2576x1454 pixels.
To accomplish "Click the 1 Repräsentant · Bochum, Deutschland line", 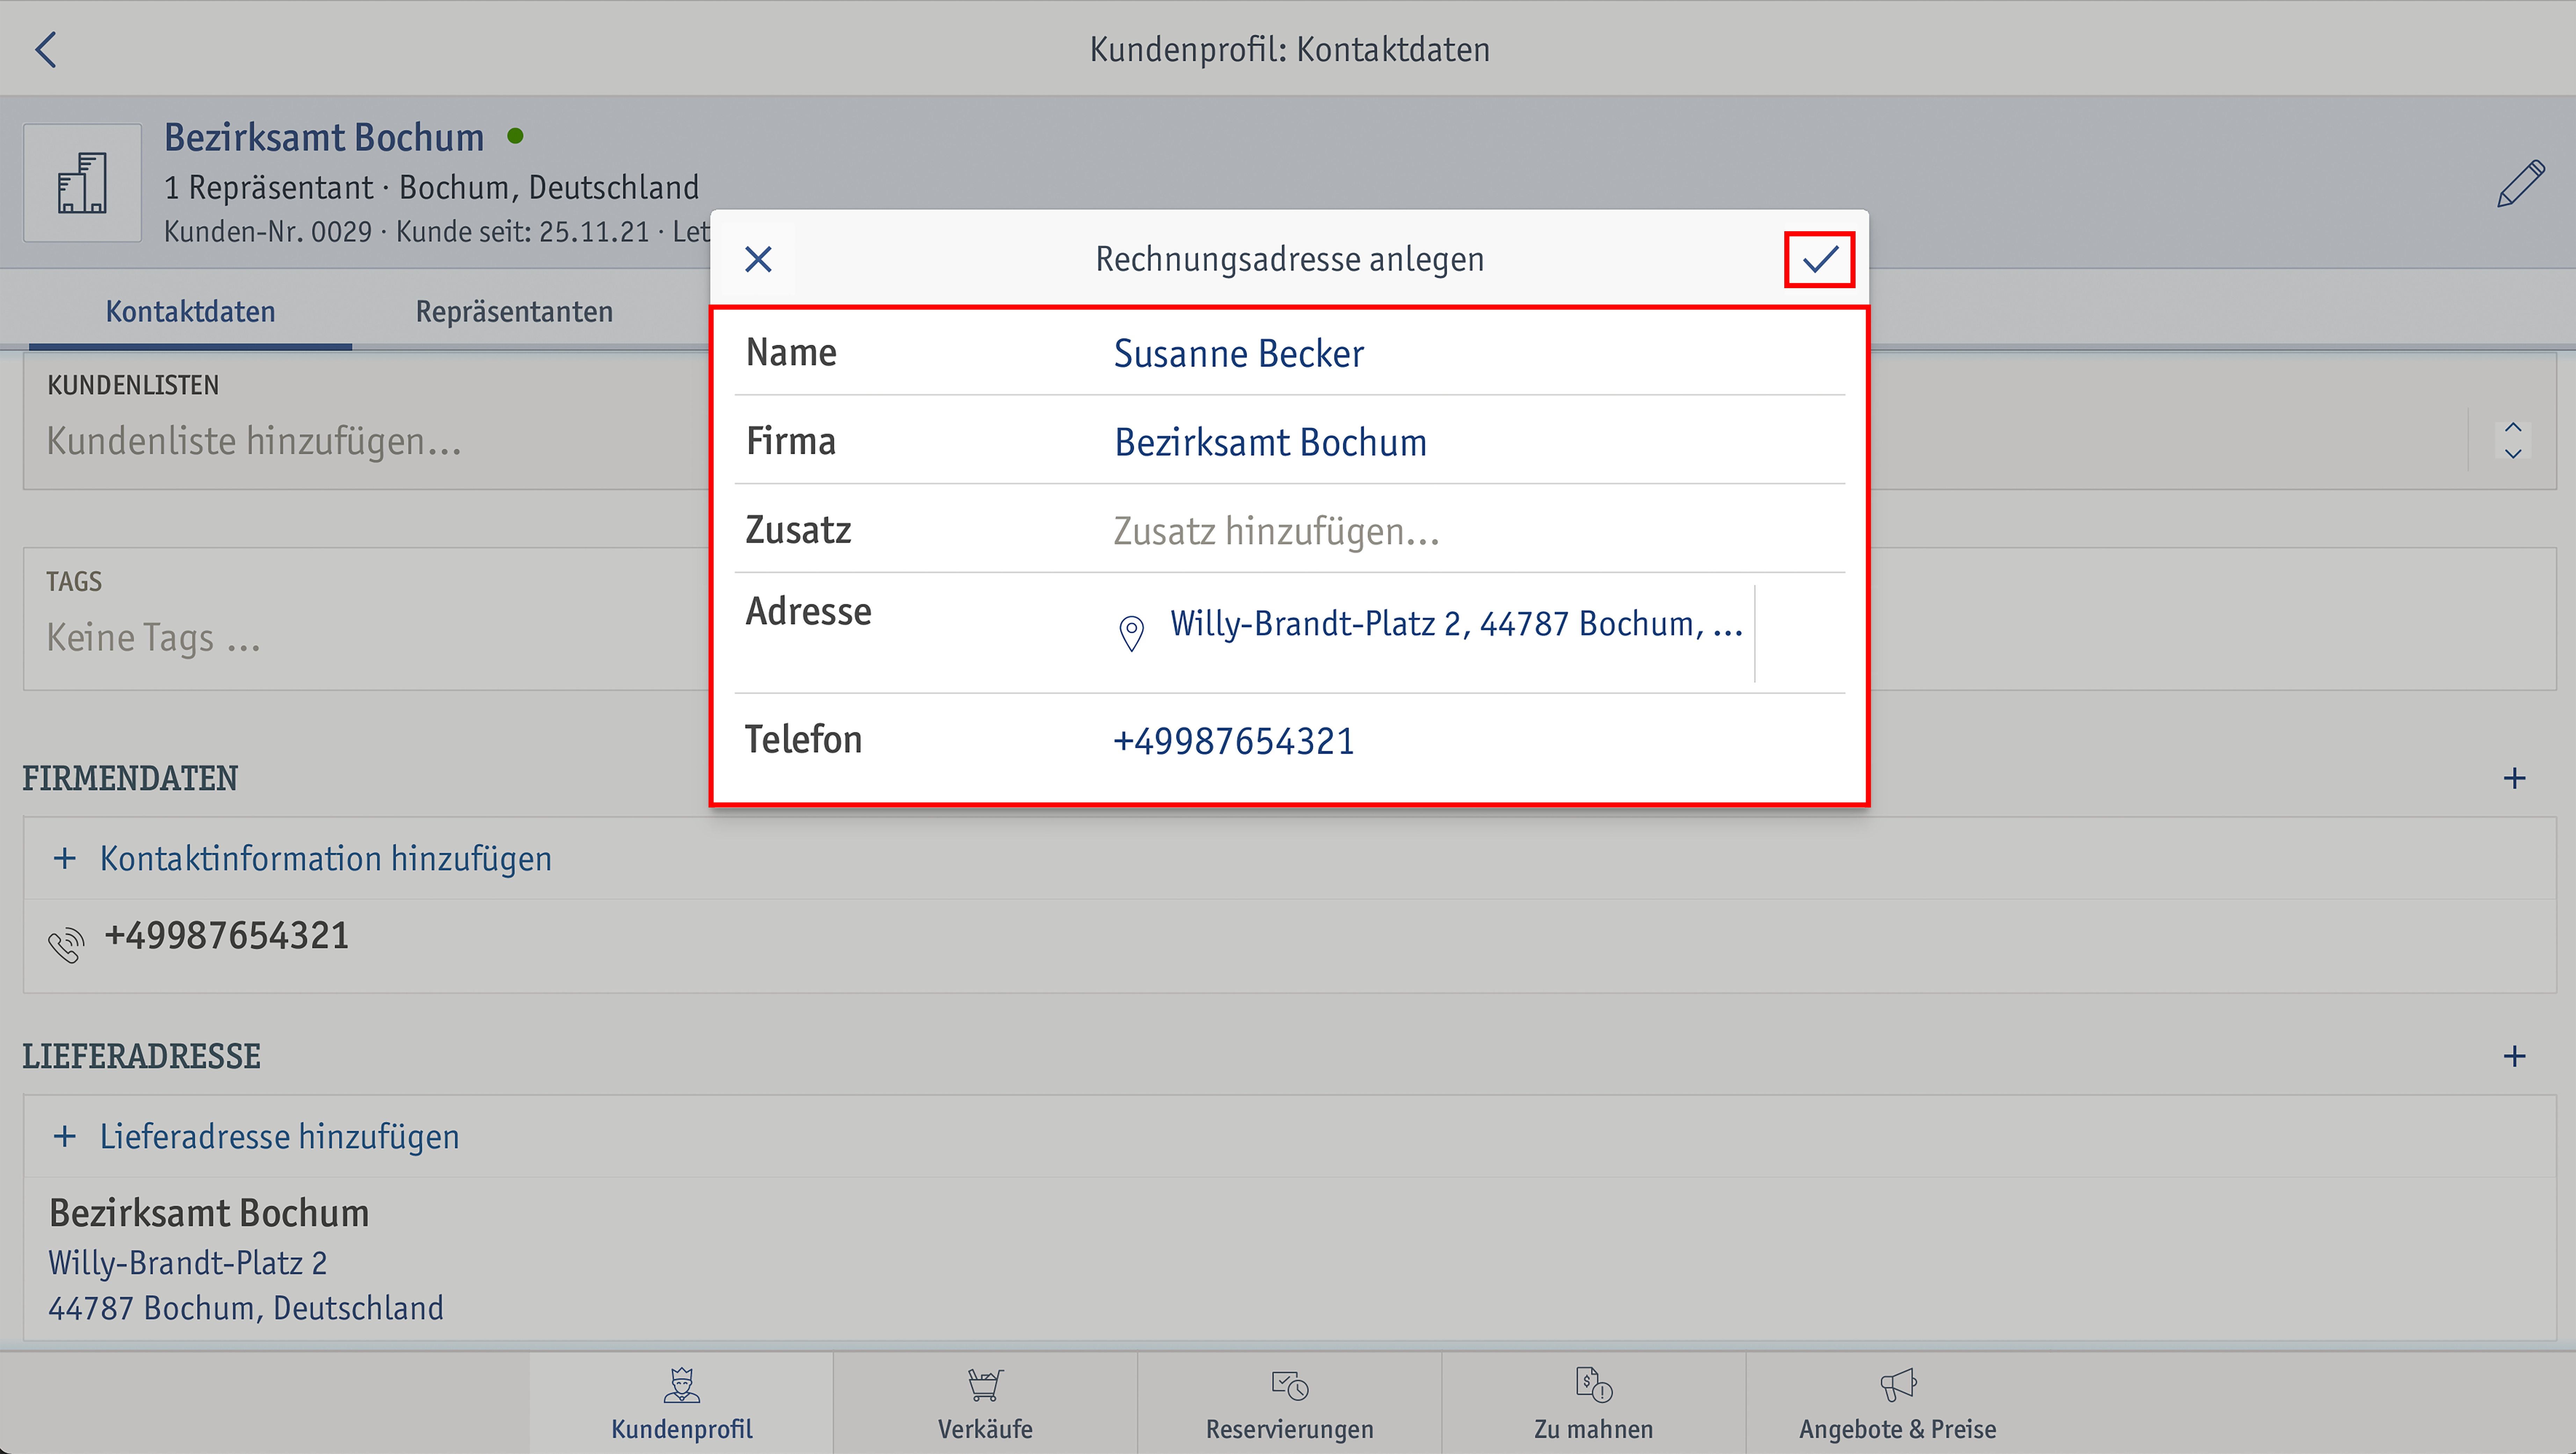I will tap(431, 188).
